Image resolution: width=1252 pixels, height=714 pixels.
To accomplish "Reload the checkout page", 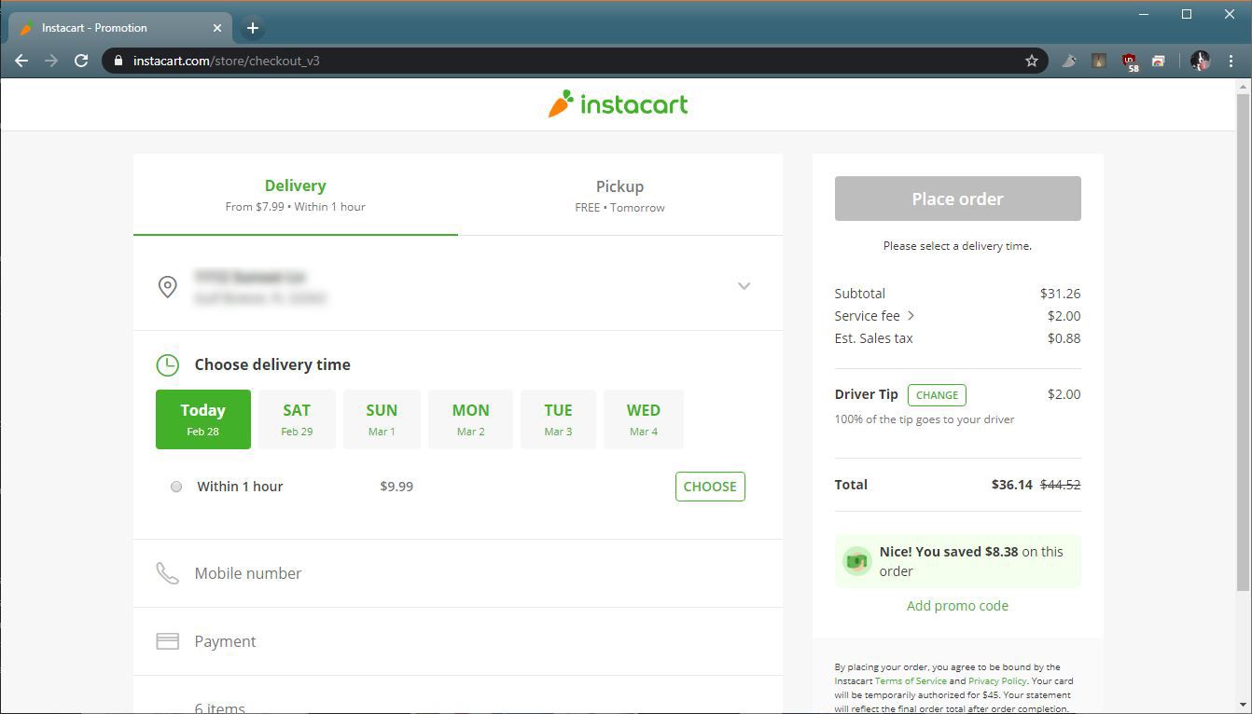I will point(81,61).
